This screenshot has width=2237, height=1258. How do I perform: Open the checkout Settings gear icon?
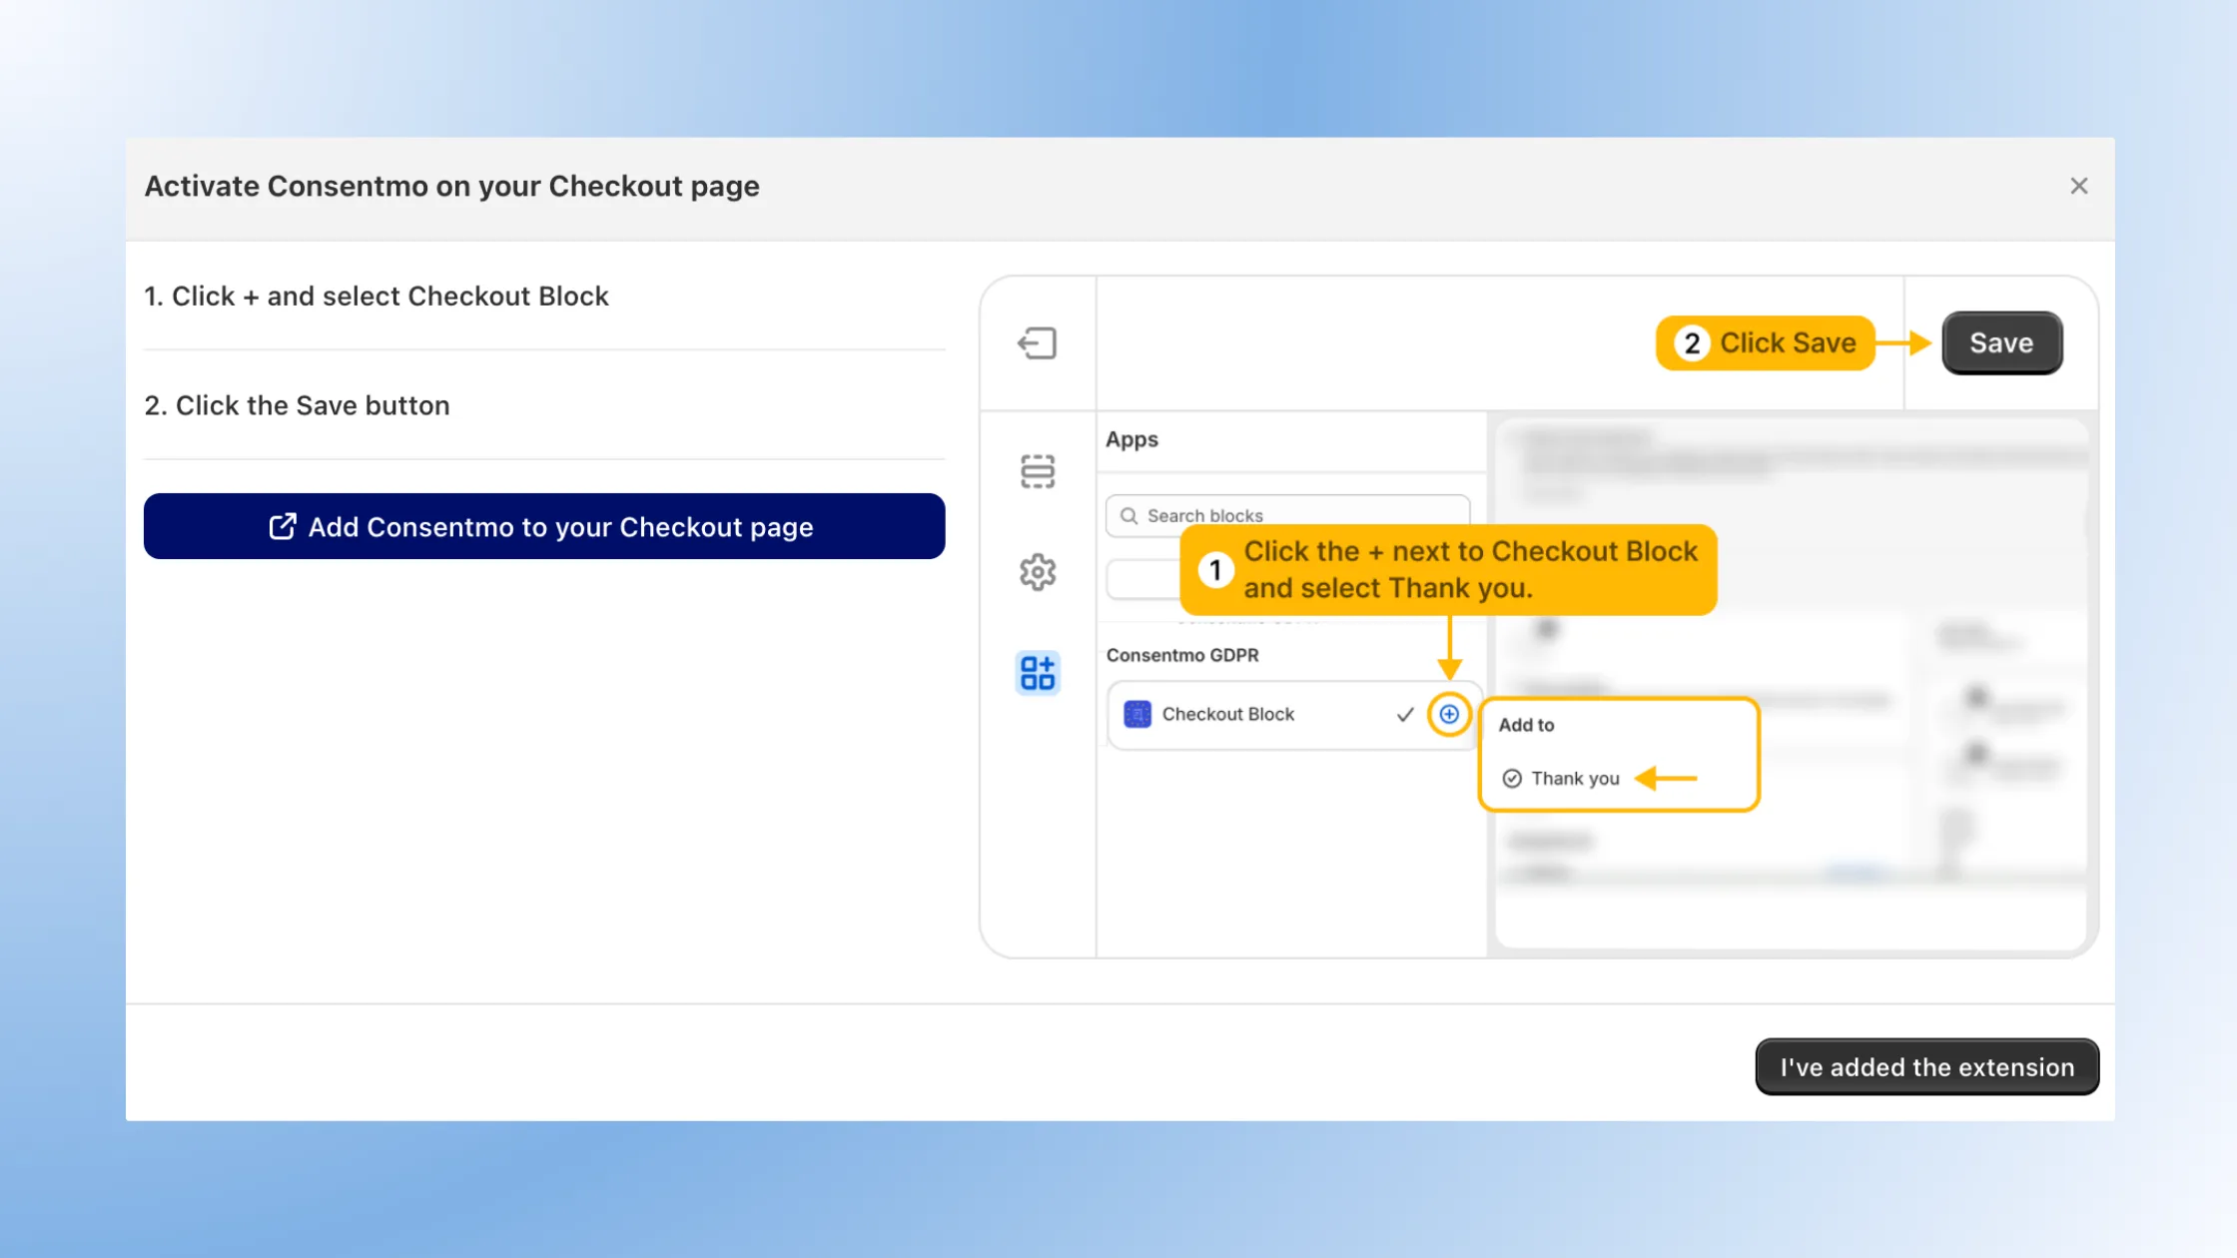pyautogui.click(x=1038, y=572)
